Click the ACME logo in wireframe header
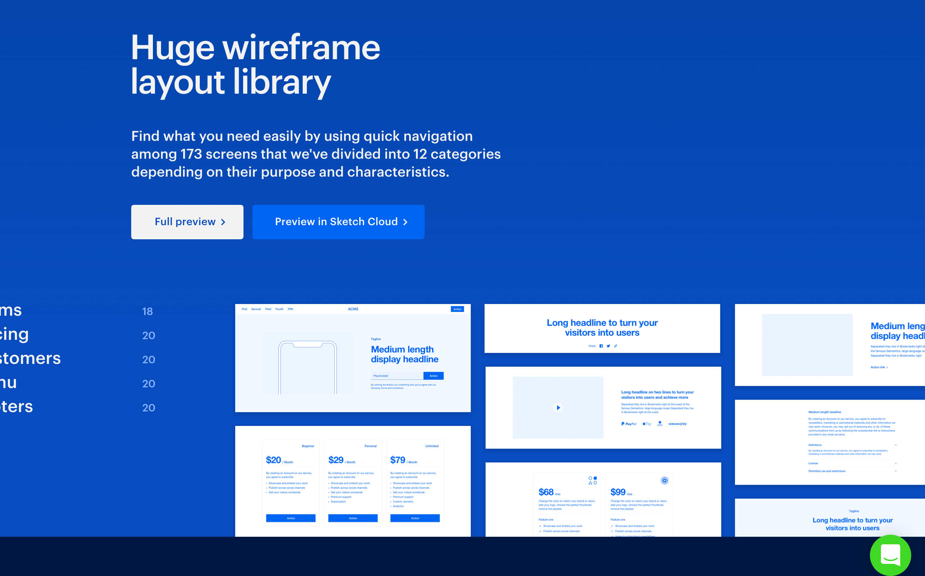Image resolution: width=925 pixels, height=576 pixels. coord(353,309)
